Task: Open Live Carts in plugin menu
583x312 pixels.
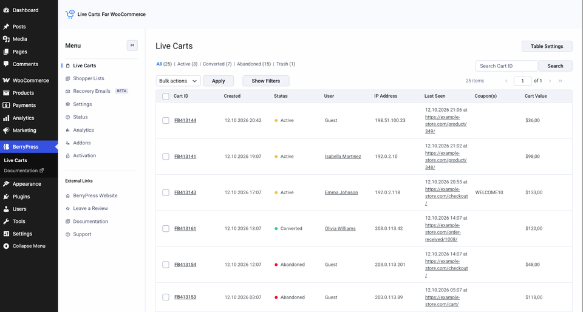Action: (x=84, y=66)
